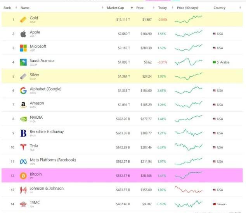Open the Bitcoin asset link
This screenshot has width=246, height=213.
pyautogui.click(x=36, y=174)
